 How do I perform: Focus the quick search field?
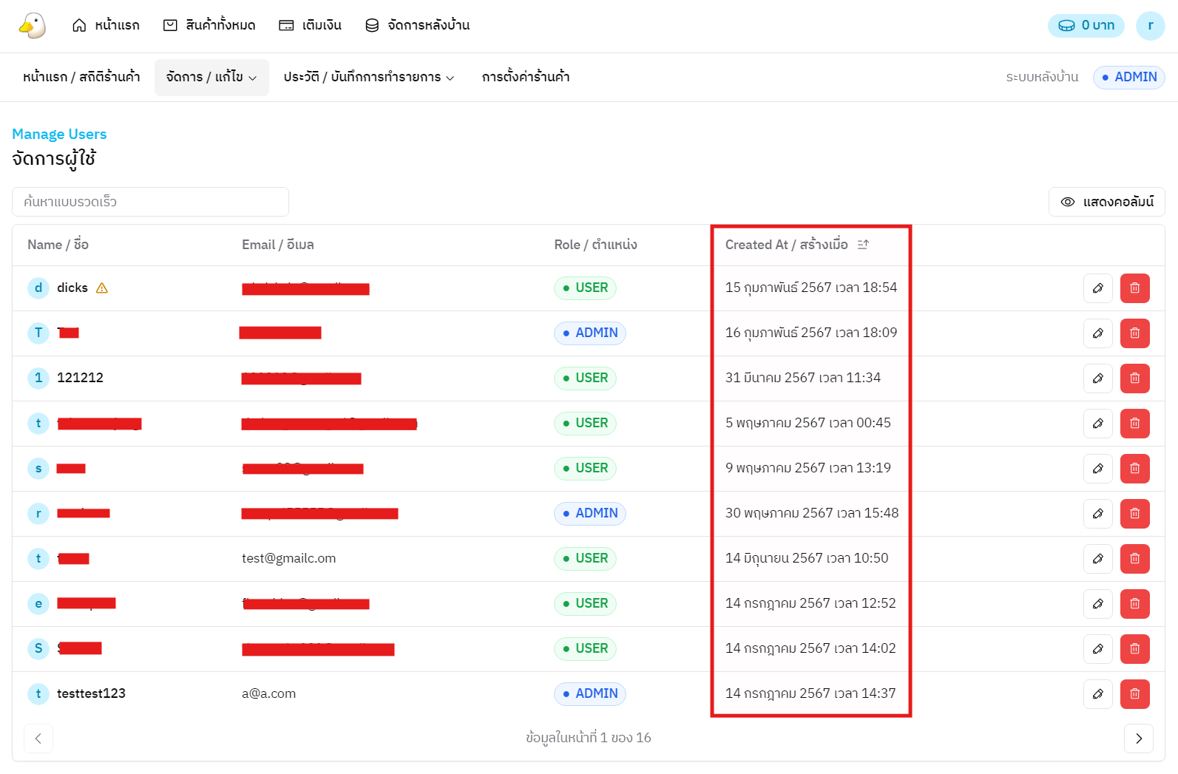click(150, 202)
